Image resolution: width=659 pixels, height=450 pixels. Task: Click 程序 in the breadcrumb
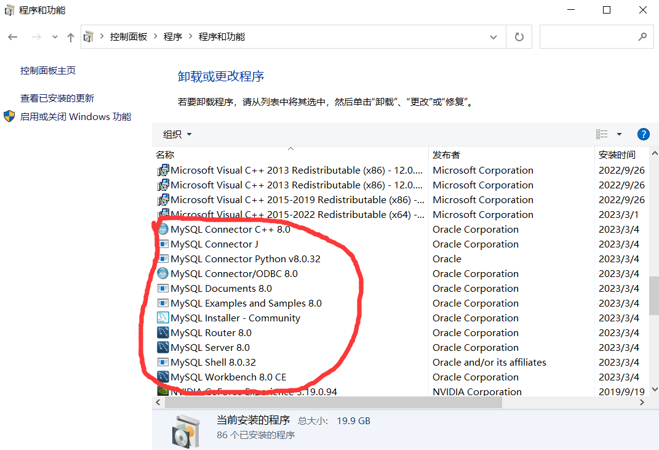[x=173, y=36]
